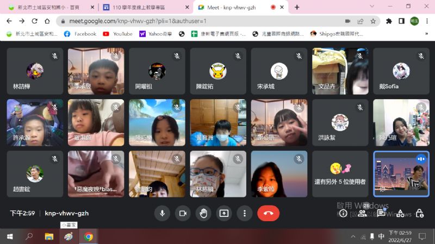Click the red leave call button
Screen dimensions: 435x244
268,213
